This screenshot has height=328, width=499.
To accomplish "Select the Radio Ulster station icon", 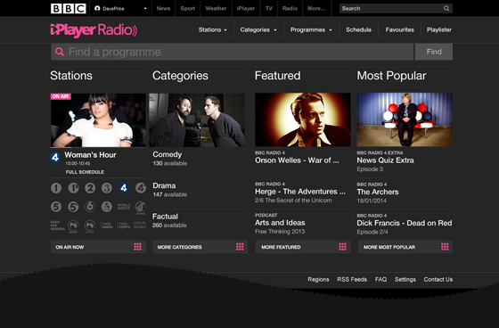I will coord(73,226).
